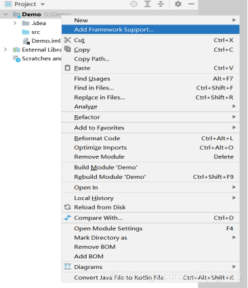Click the Scratches and Consoles icon
The image size is (248, 288).
point(17,59)
